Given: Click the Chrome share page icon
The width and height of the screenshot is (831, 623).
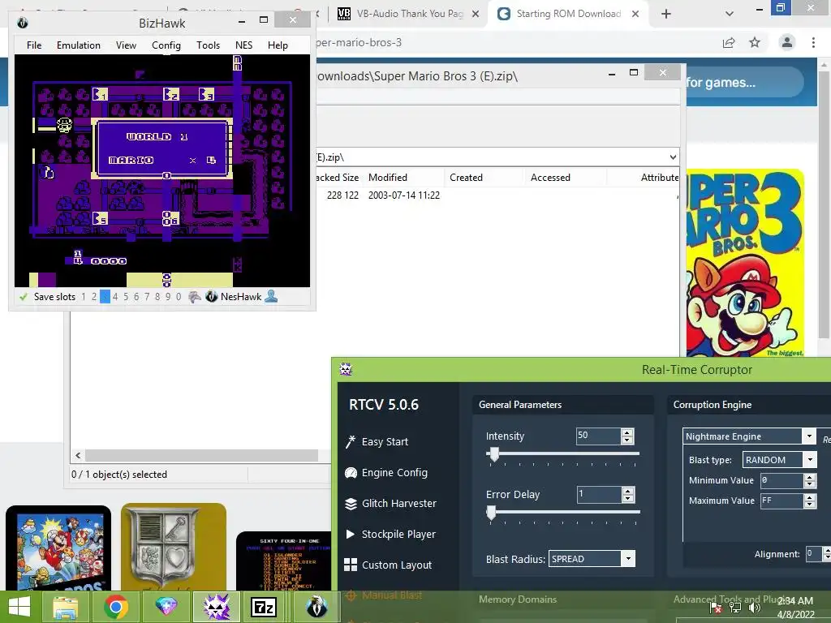Looking at the screenshot, I should click(x=729, y=43).
